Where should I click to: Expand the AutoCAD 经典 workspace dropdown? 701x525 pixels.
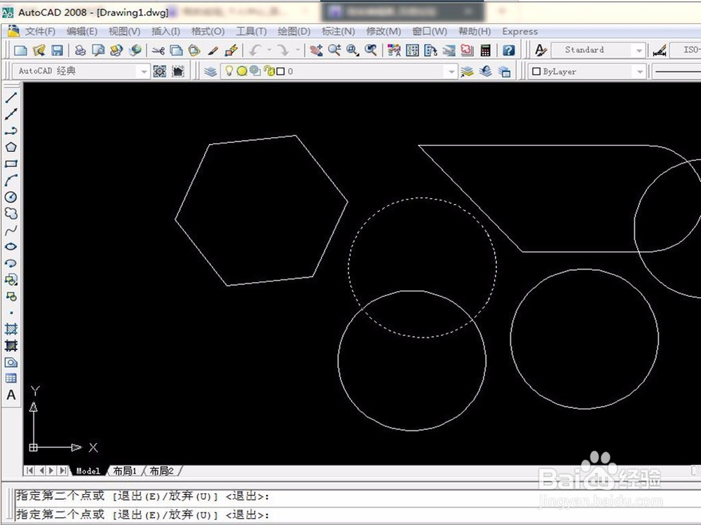click(144, 71)
